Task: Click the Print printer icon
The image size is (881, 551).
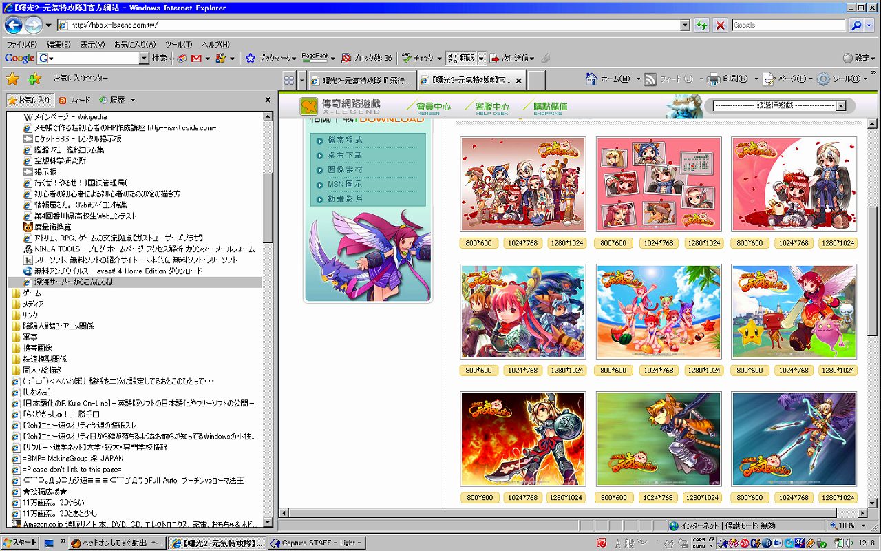Action: 714,79
